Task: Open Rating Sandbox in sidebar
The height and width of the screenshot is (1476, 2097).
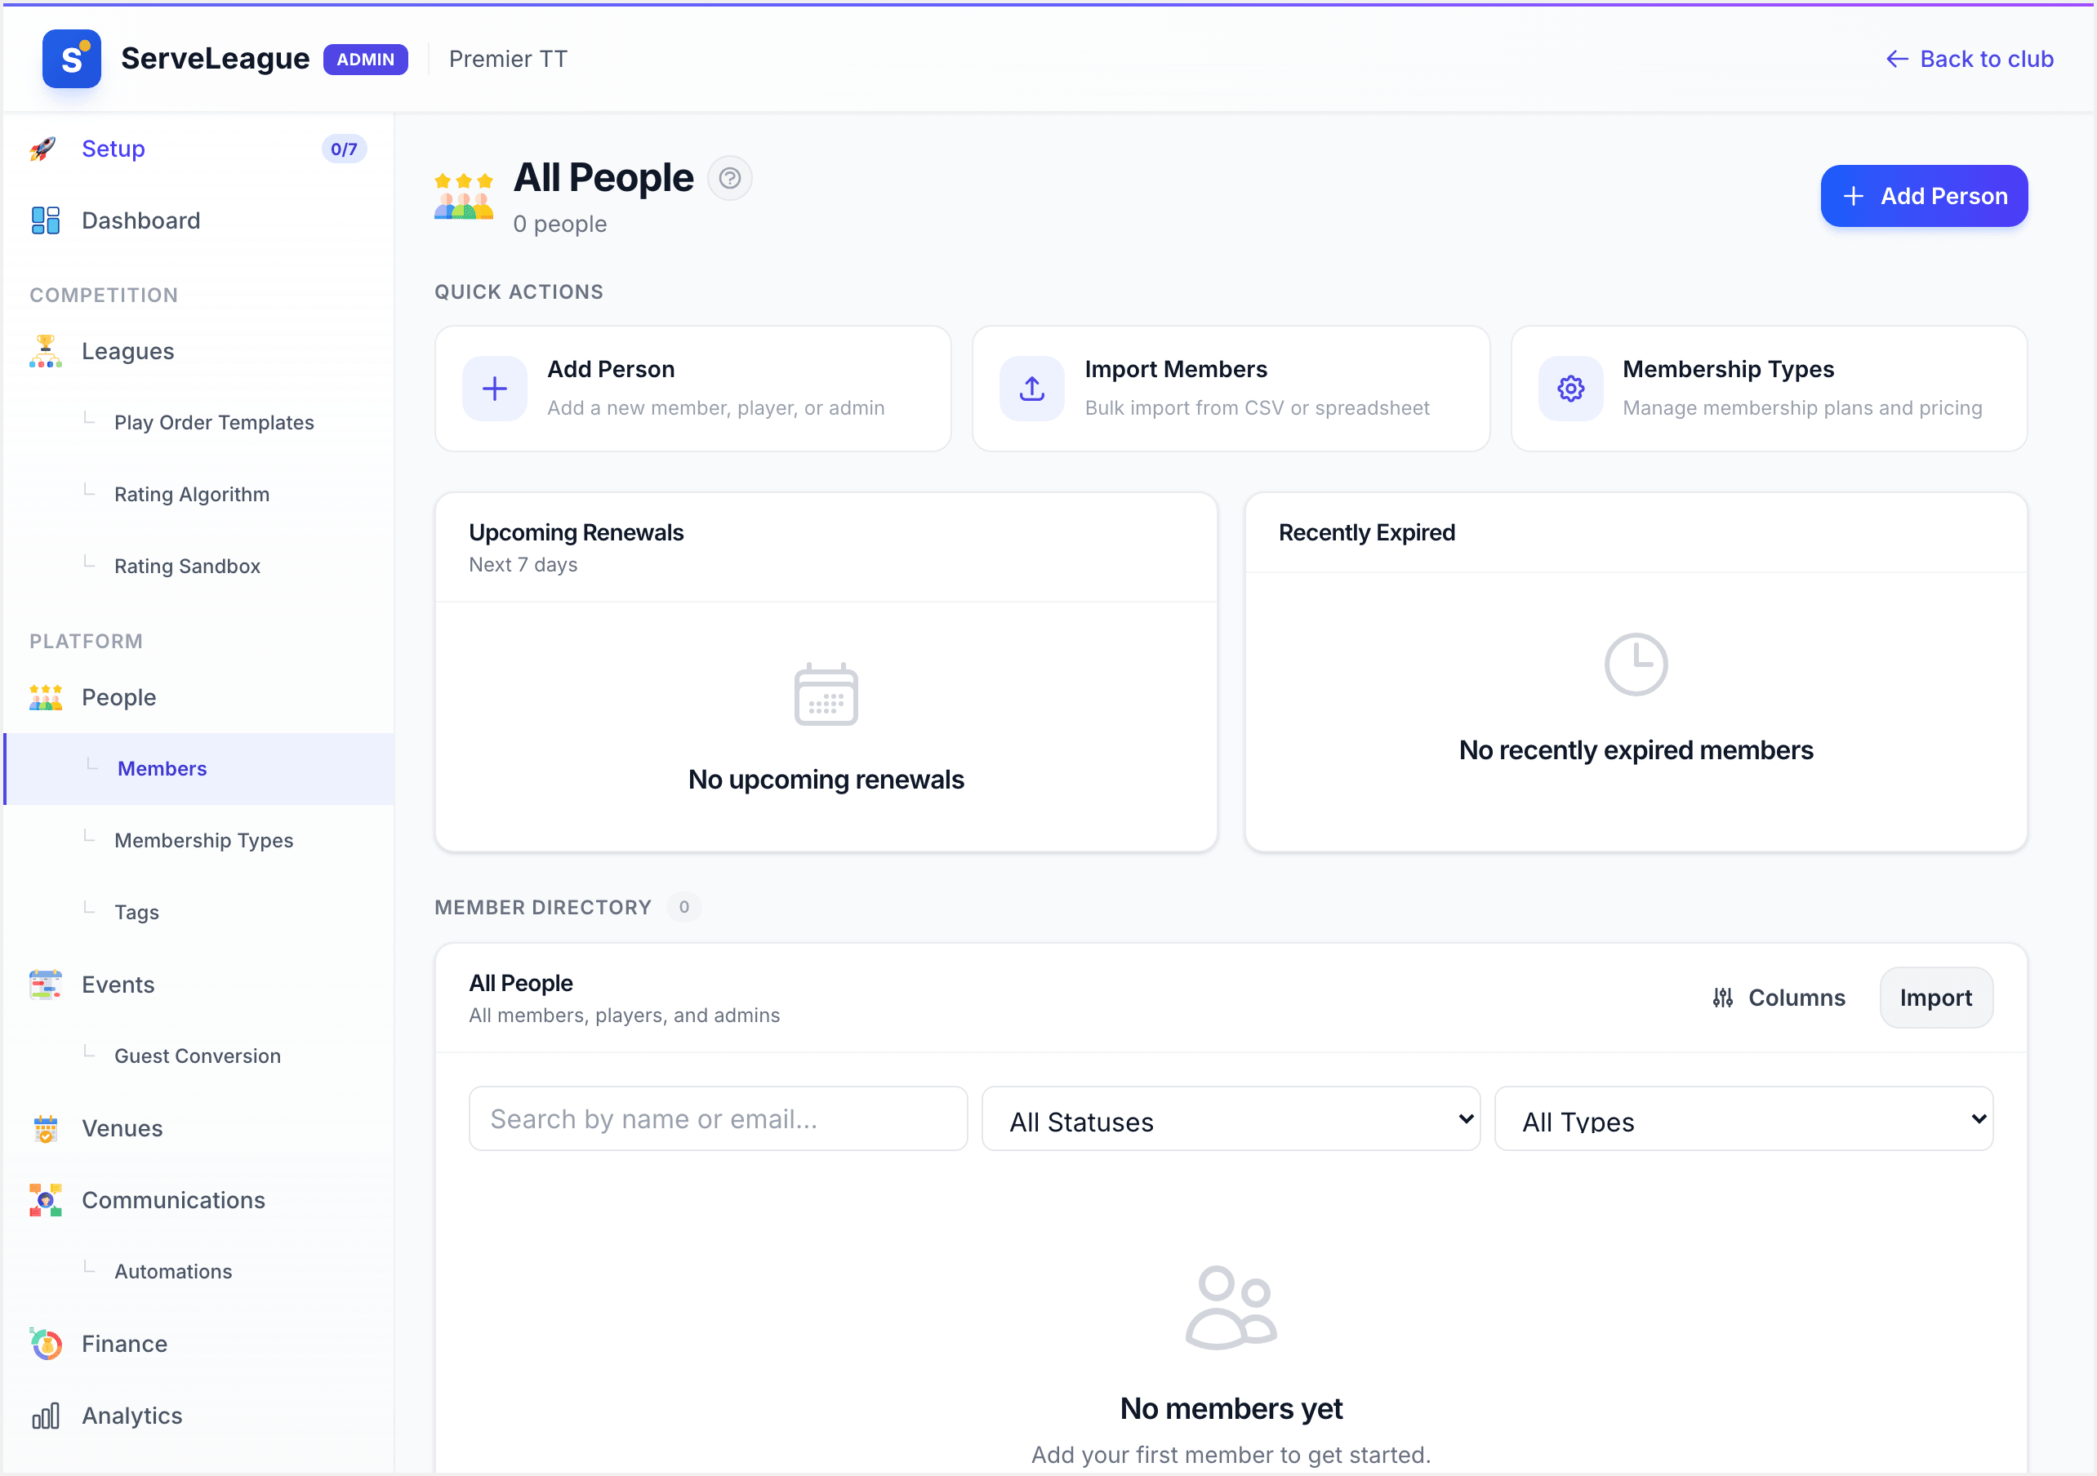Action: [x=187, y=567]
